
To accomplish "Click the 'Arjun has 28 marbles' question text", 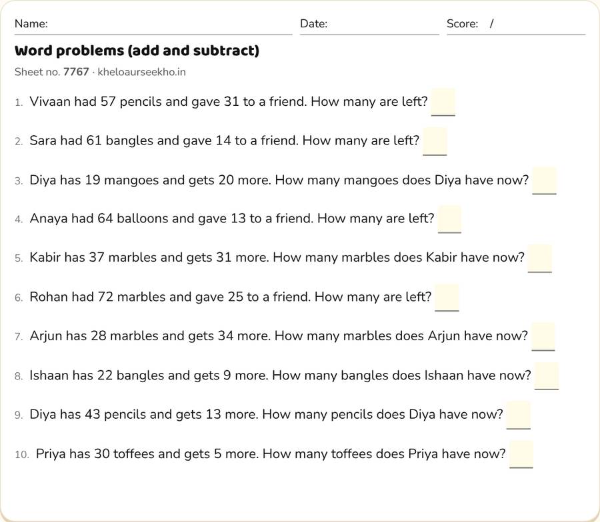I will click(x=279, y=336).
